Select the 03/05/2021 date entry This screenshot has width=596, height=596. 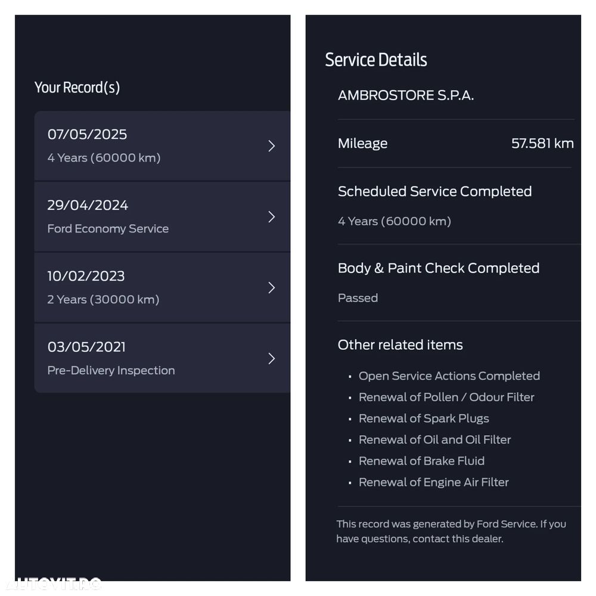pos(86,347)
